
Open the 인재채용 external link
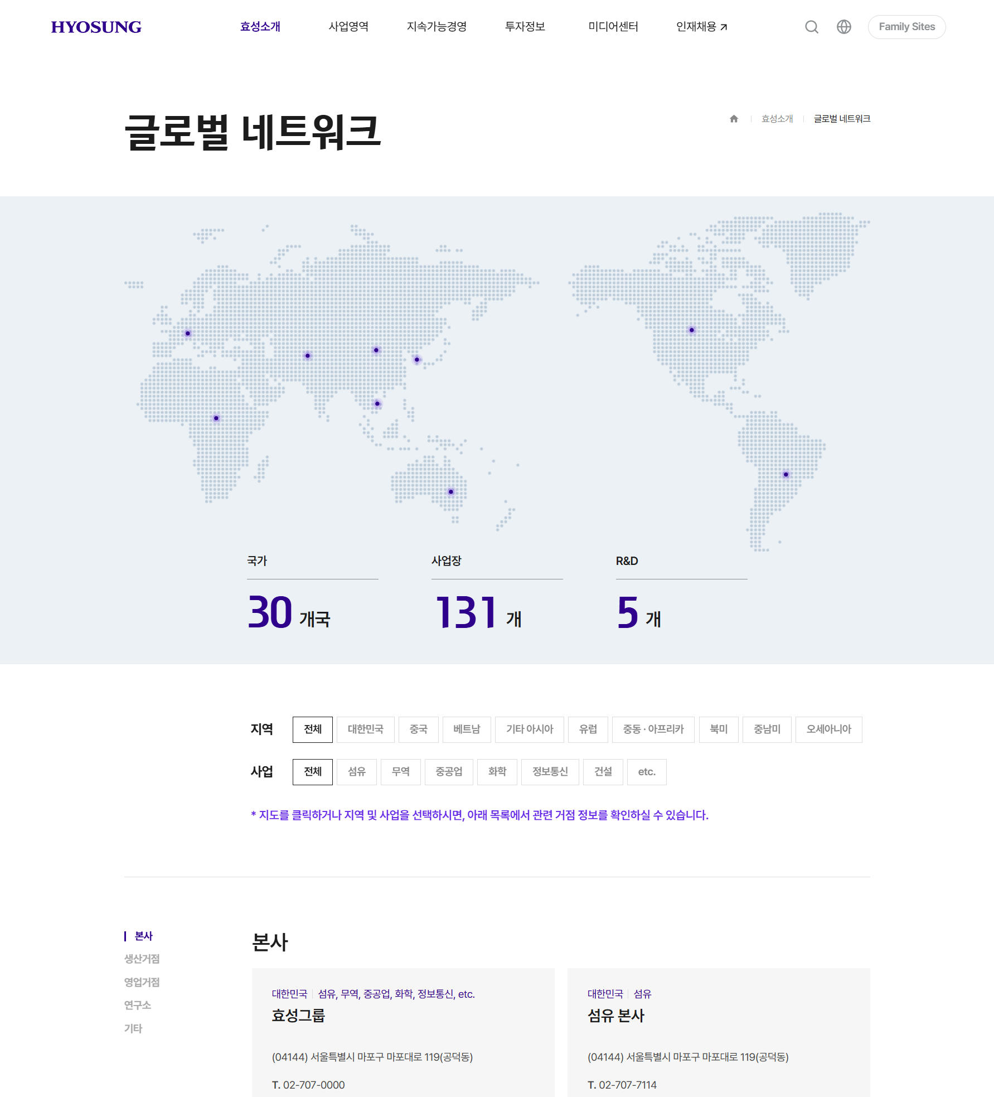(x=701, y=27)
